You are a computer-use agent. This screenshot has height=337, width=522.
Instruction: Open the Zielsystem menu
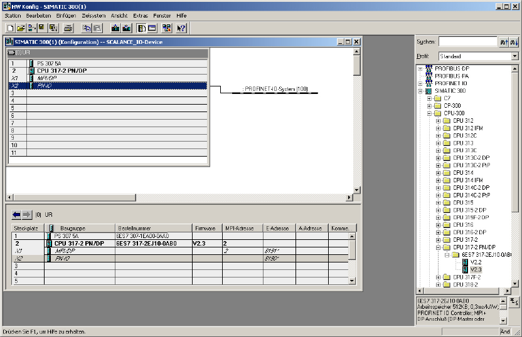tap(93, 16)
